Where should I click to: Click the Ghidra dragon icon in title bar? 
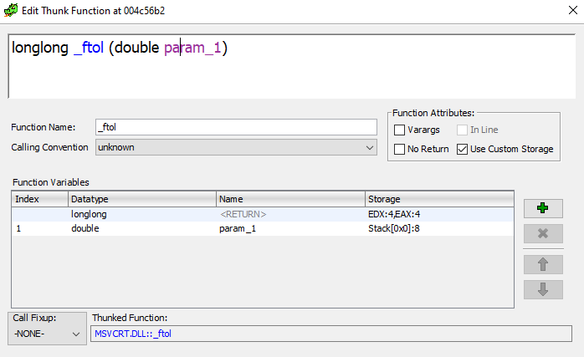coord(11,10)
